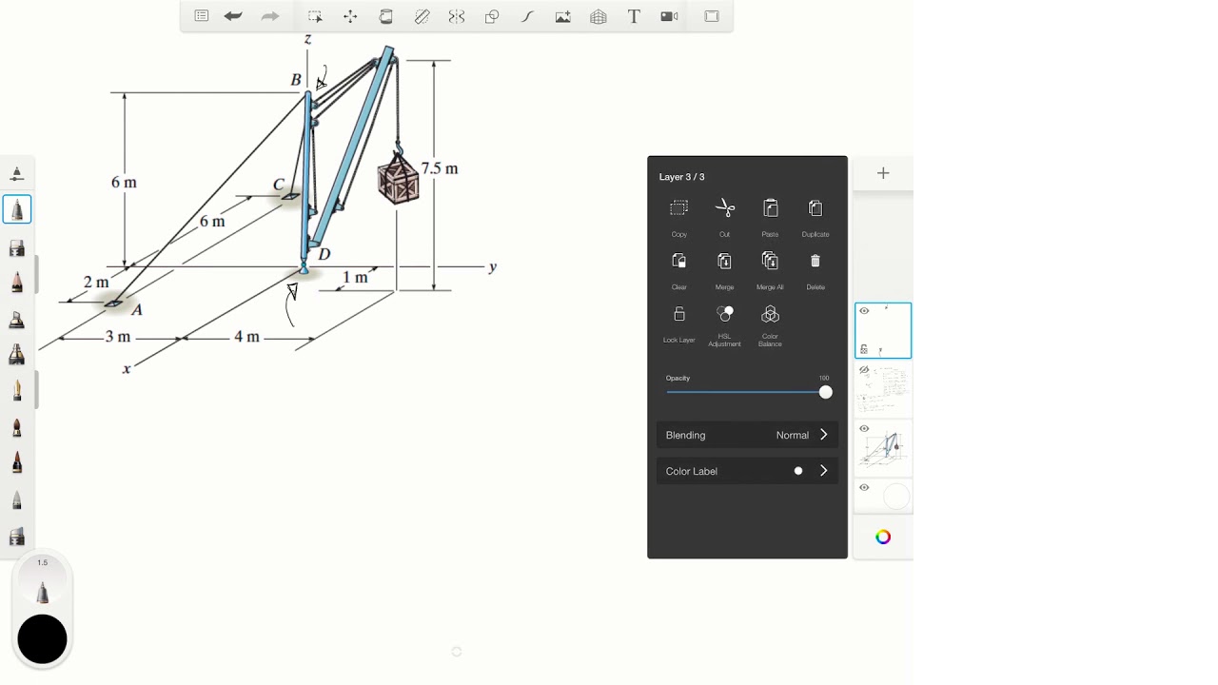Show the hidden second layer
This screenshot has width=1218, height=685.
tap(864, 370)
